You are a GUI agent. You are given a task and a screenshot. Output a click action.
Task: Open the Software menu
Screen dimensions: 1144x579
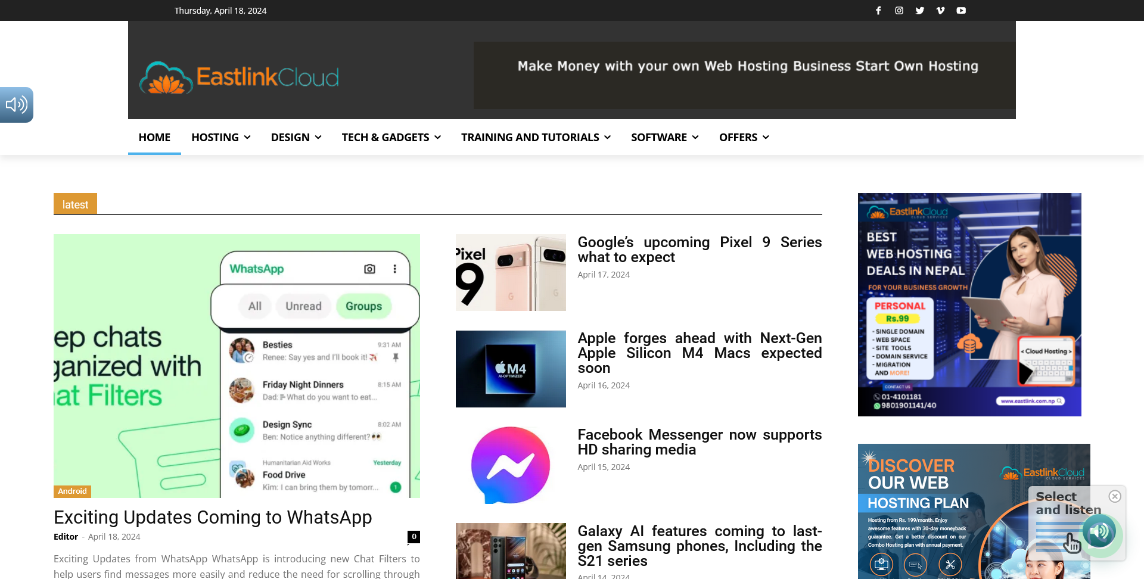click(664, 138)
